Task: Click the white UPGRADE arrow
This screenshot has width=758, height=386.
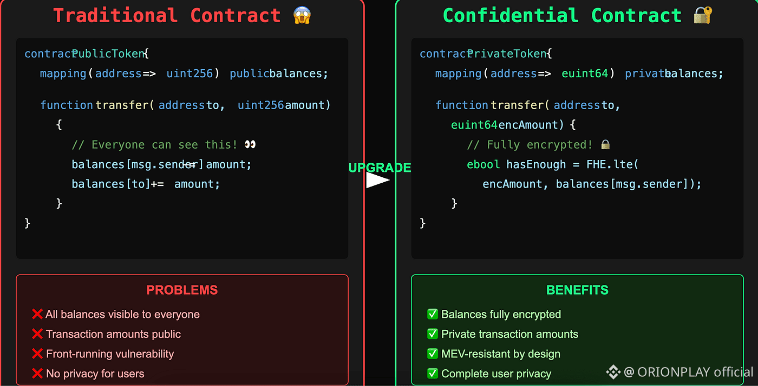Action: pyautogui.click(x=378, y=180)
